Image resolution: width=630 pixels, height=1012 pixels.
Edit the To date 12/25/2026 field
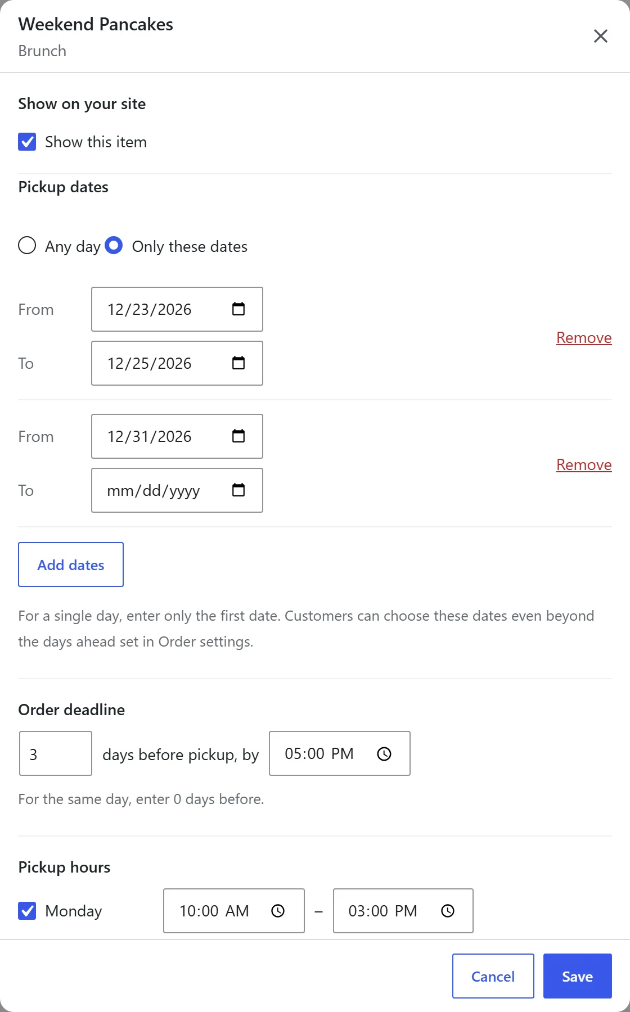click(177, 363)
